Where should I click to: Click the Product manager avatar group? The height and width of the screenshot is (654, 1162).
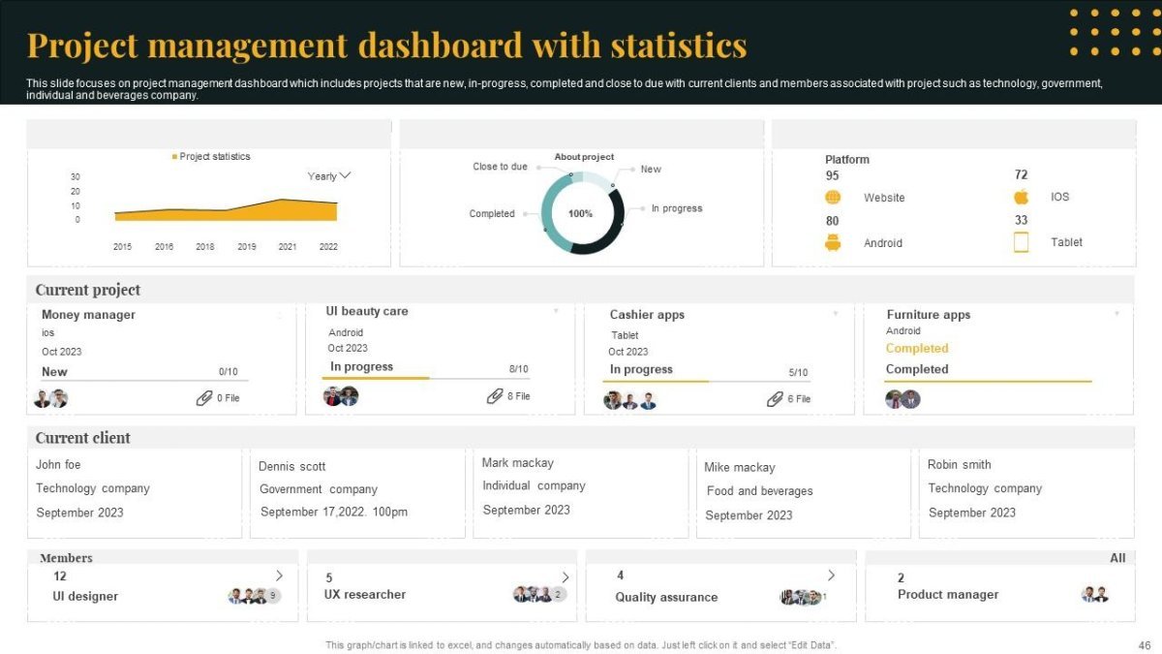pos(1094,595)
